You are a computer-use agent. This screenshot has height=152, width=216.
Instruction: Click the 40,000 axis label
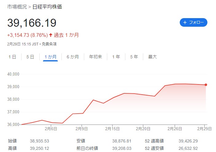pos(13,74)
